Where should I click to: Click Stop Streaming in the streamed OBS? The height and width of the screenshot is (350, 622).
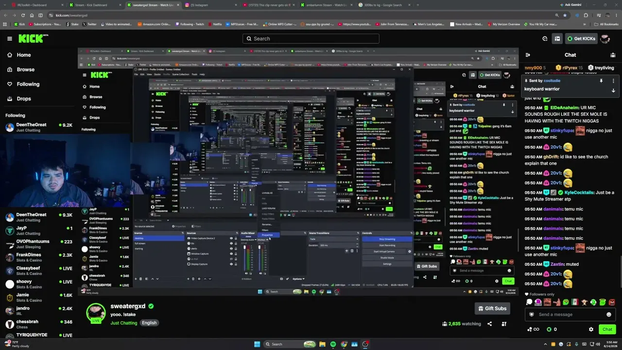386,239
